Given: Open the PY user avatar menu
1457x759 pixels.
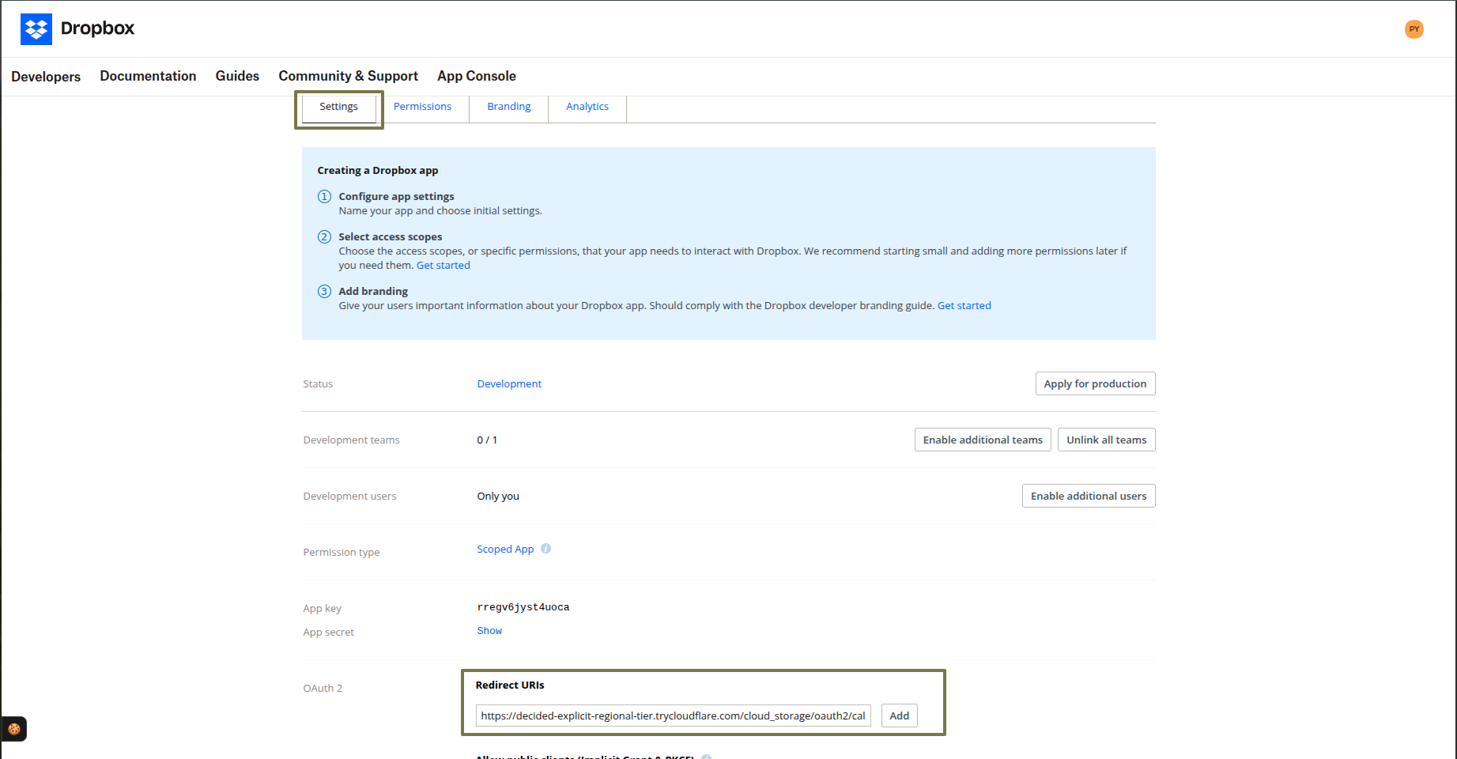Looking at the screenshot, I should click(x=1414, y=29).
